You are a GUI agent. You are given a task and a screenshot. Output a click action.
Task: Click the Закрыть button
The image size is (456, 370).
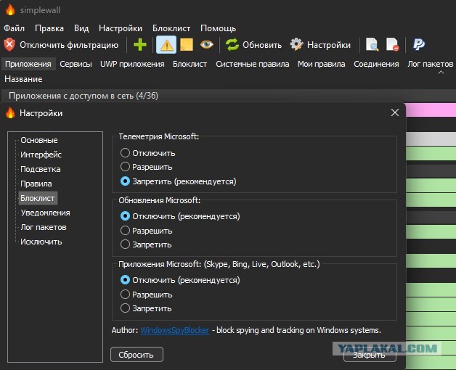(370, 355)
